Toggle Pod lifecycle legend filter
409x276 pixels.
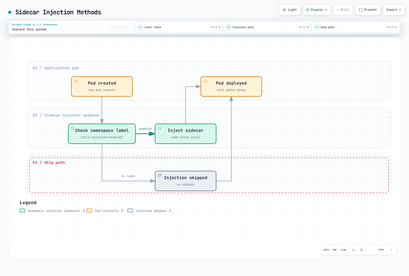(106, 211)
